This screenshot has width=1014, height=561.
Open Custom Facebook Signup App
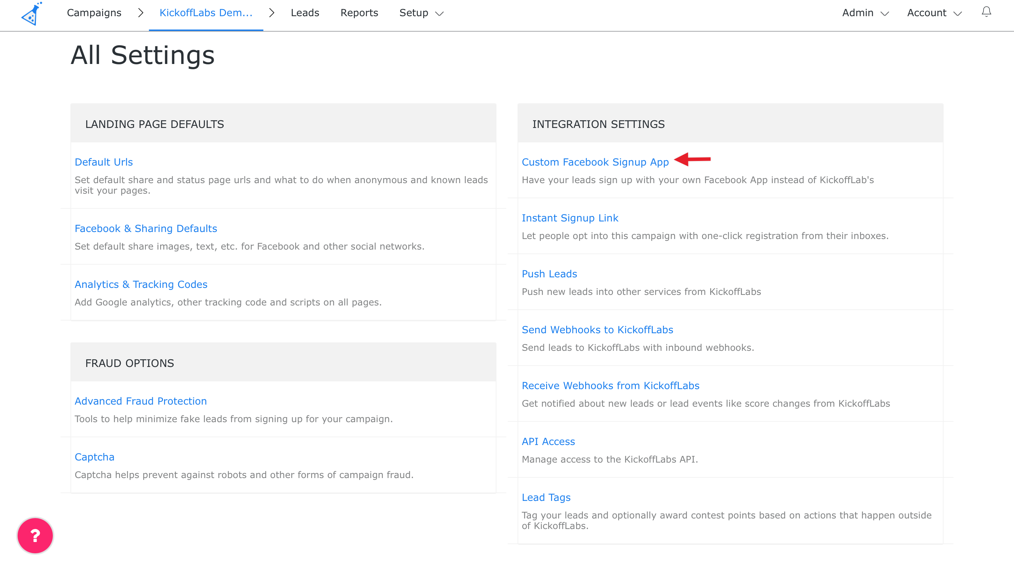click(595, 162)
